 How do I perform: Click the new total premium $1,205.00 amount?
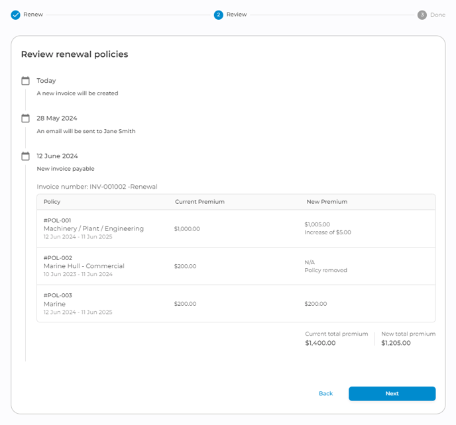[x=396, y=343]
